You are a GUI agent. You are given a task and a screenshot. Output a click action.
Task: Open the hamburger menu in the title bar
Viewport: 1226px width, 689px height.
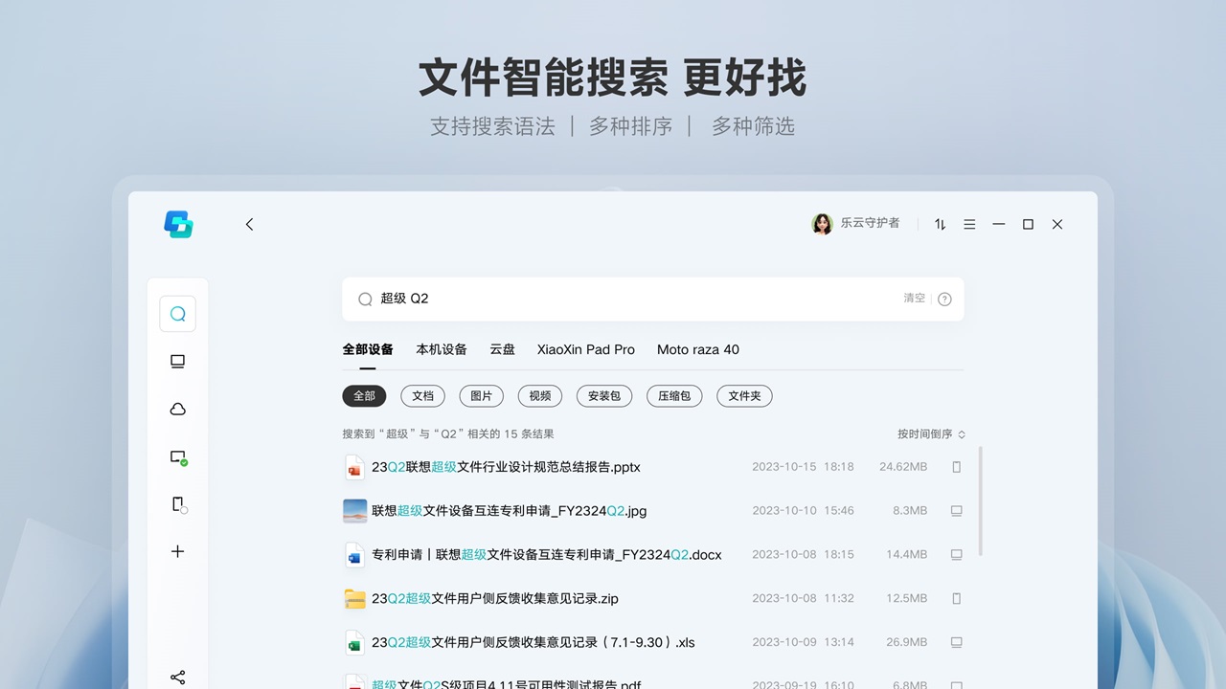(969, 224)
